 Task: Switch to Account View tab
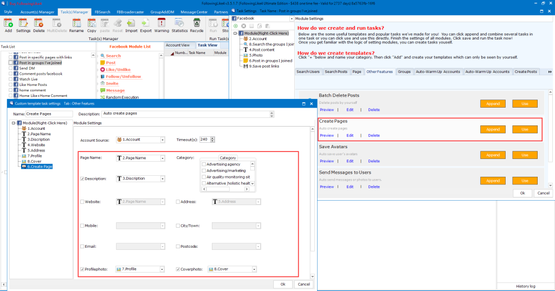178,45
